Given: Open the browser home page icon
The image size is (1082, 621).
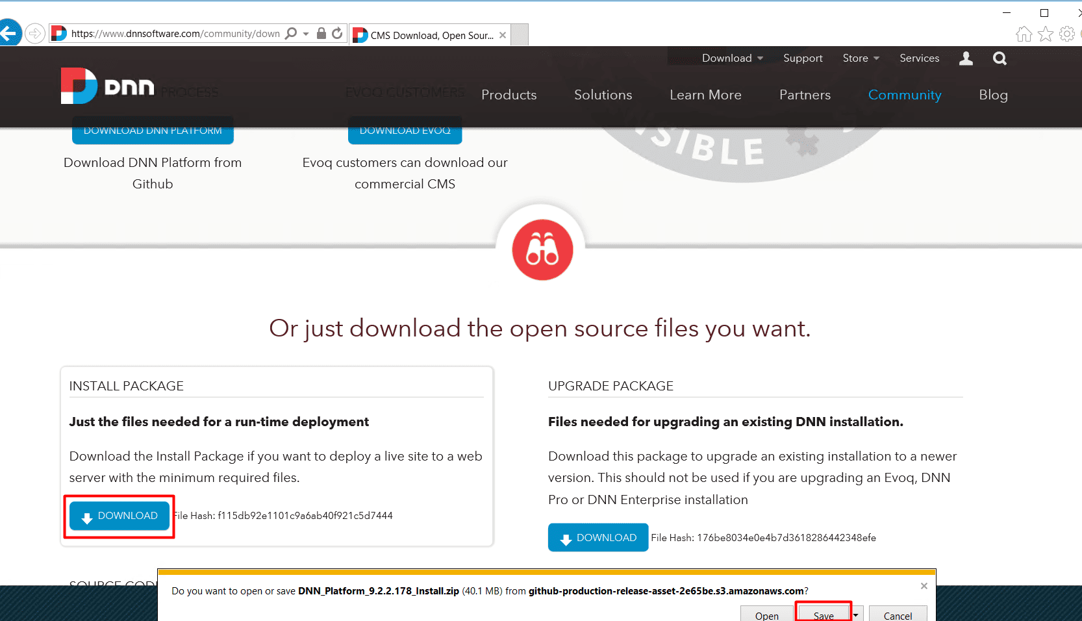Looking at the screenshot, I should (1023, 34).
